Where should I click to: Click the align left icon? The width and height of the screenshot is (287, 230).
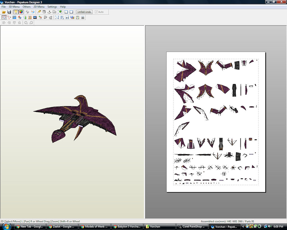click(x=4, y=23)
